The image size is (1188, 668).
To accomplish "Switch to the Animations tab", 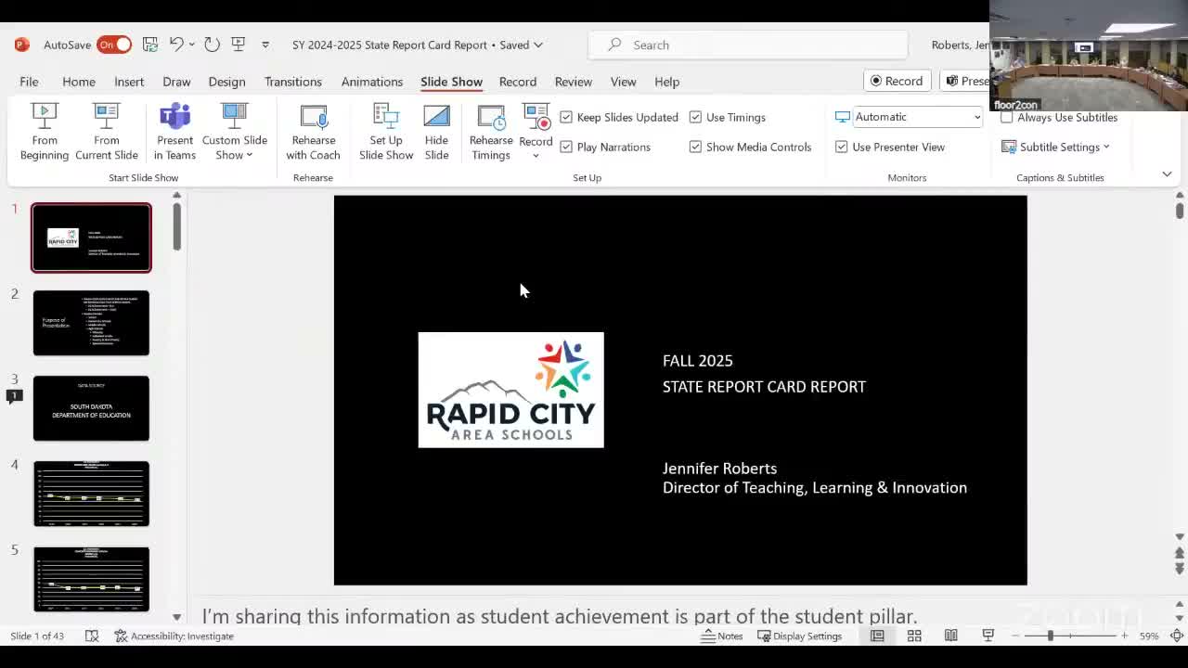I will click(x=371, y=82).
